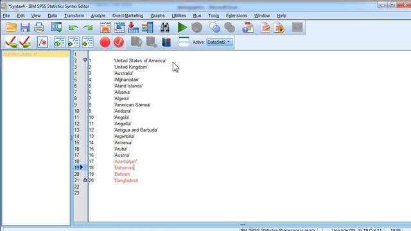Click the gray square toolbar icon
Viewport: 411px width, 231px height.
pyautogui.click(x=297, y=27)
